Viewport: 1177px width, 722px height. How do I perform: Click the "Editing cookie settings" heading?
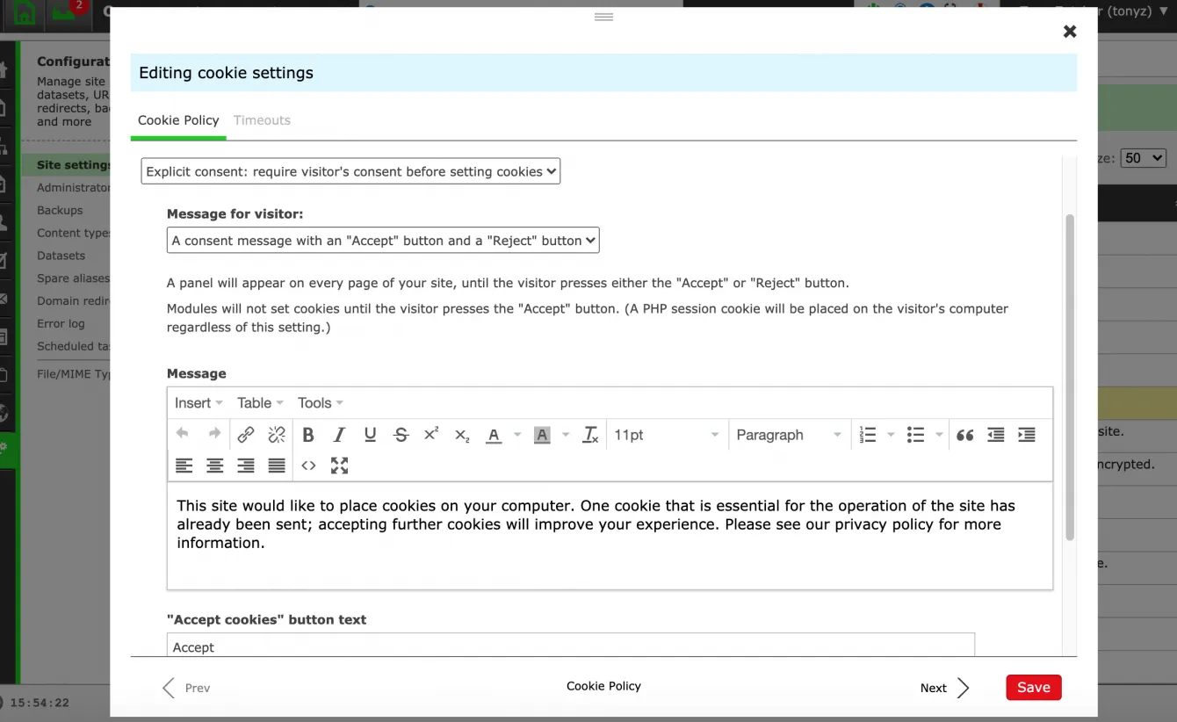coord(226,73)
